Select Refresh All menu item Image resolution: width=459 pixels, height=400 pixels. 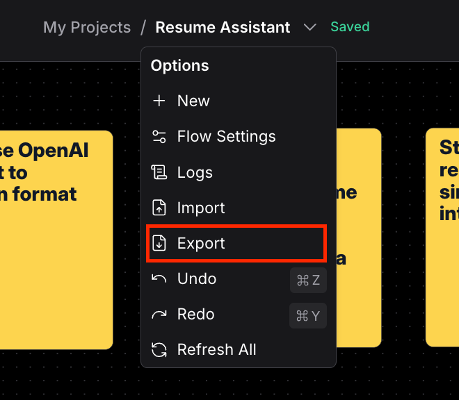216,350
